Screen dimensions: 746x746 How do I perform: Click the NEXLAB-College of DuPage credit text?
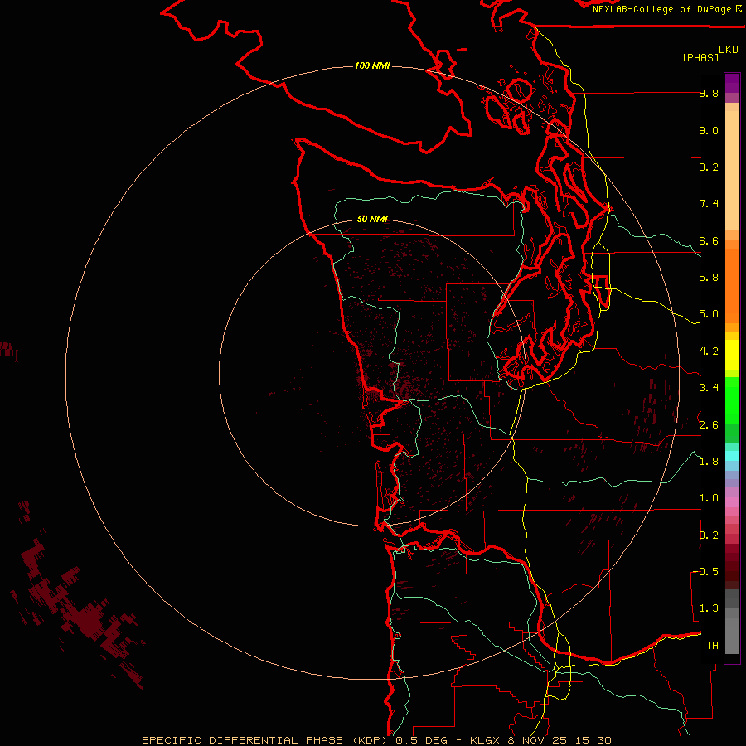(x=662, y=9)
